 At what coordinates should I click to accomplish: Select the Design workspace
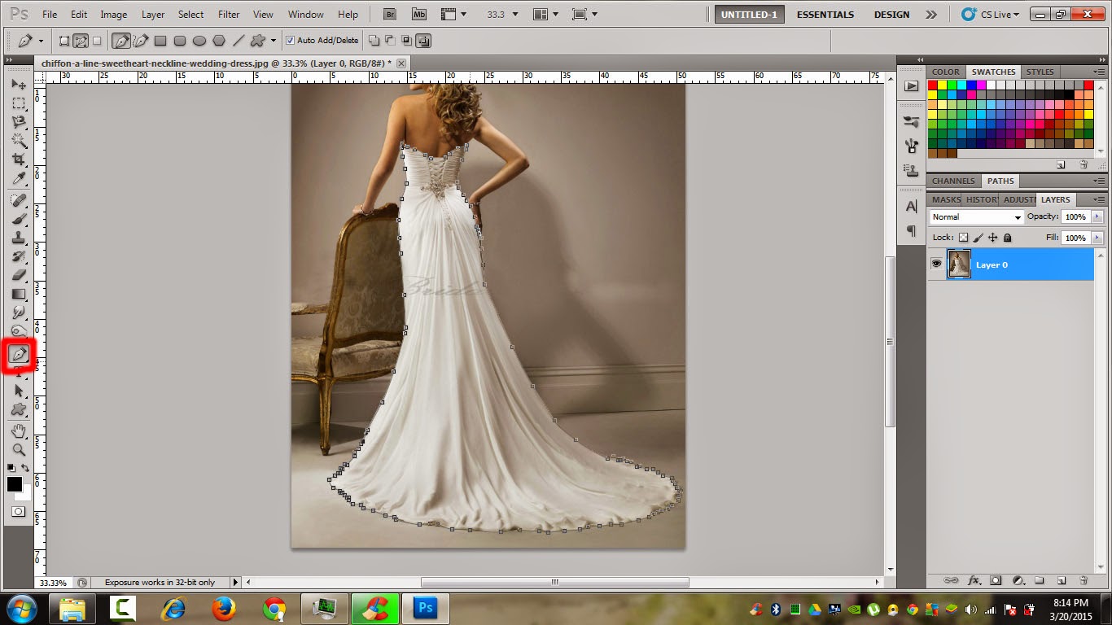(891, 14)
